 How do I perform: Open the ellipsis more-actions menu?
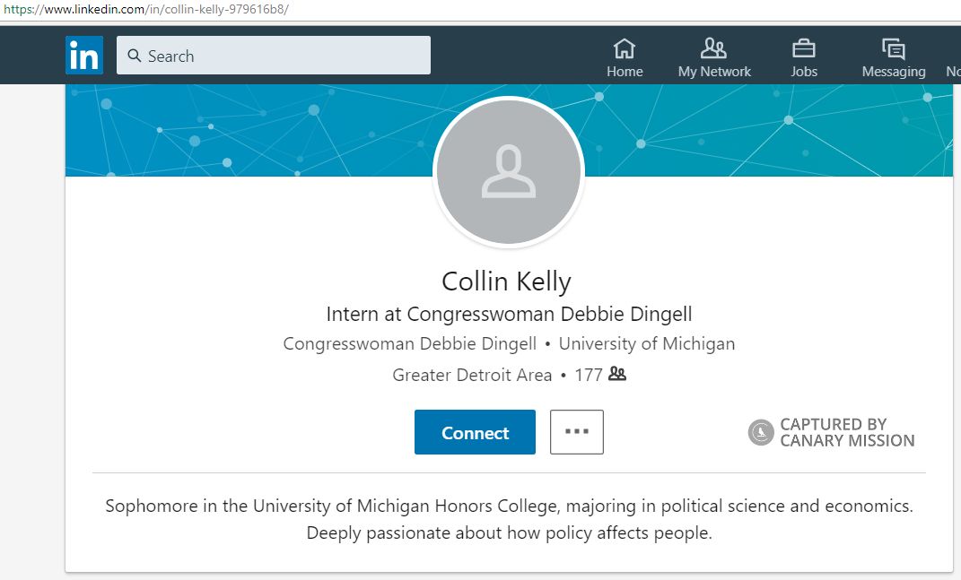pos(576,431)
